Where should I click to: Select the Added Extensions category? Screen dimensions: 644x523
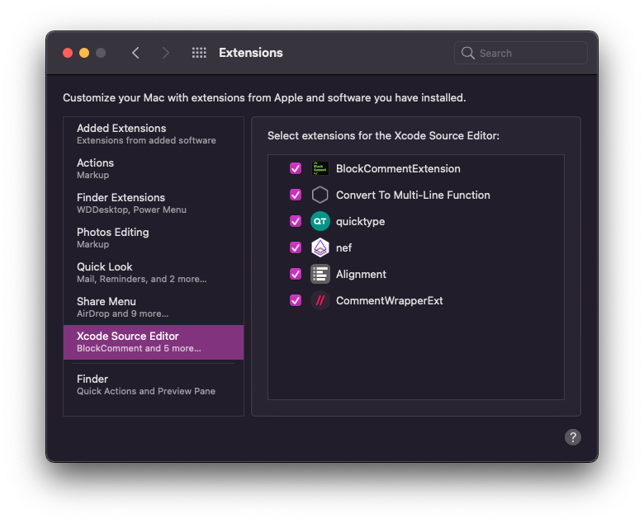tap(154, 134)
